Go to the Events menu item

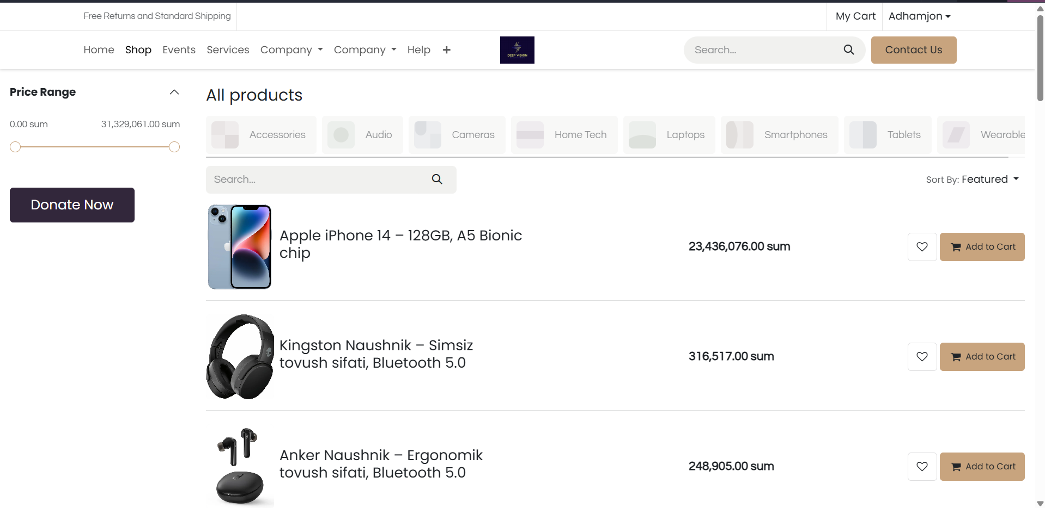[179, 50]
